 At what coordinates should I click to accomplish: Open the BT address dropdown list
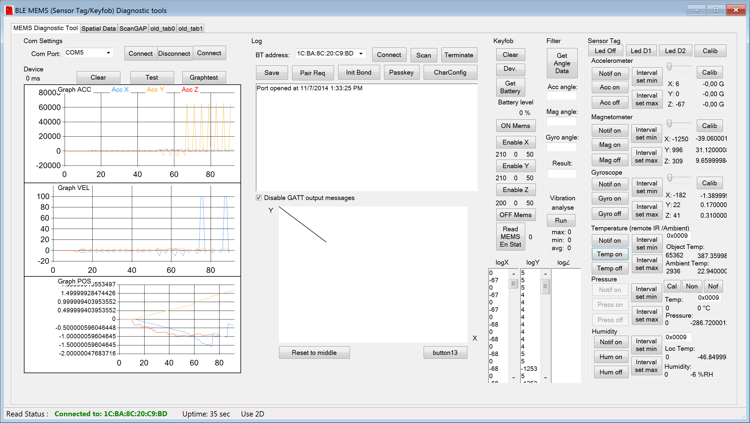(361, 54)
